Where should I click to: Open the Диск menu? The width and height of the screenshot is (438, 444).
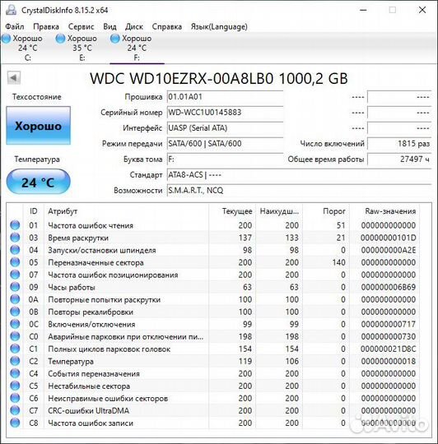[x=134, y=26]
